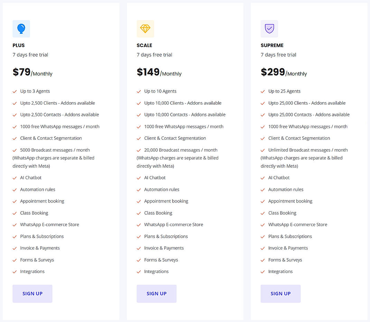Click the Upto 25,000 Clients Addons available feature

306,103
